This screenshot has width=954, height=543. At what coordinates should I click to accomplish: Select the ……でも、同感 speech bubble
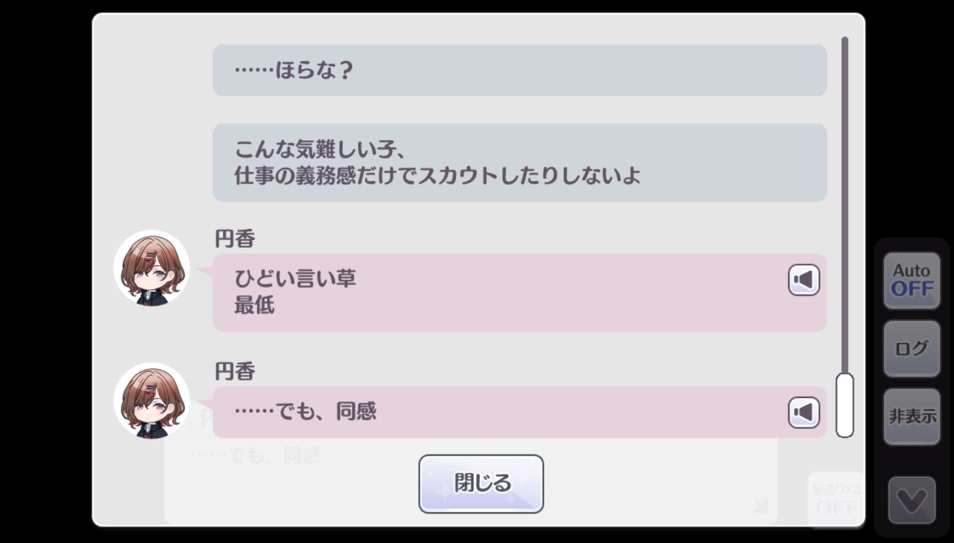pos(519,412)
